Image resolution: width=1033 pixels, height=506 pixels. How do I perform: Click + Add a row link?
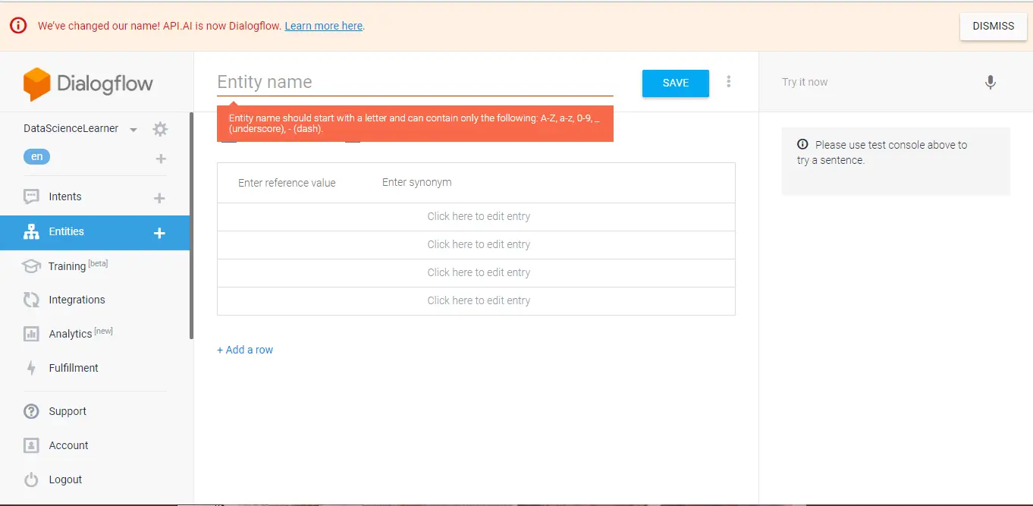pyautogui.click(x=245, y=350)
